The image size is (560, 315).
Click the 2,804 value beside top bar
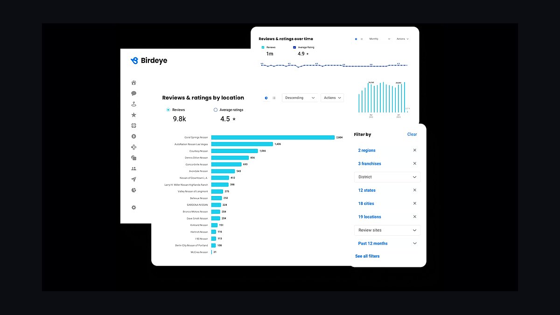[x=339, y=138]
